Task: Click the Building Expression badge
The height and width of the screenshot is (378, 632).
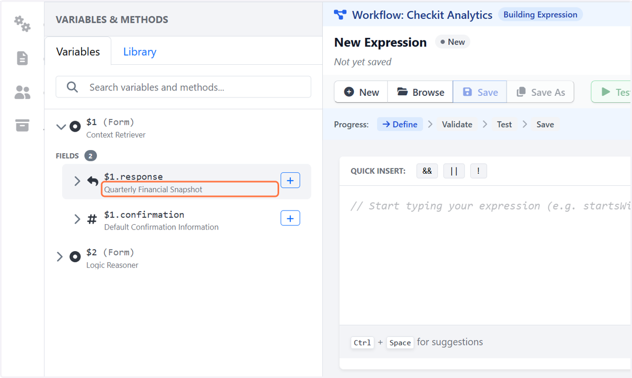Action: pos(540,15)
